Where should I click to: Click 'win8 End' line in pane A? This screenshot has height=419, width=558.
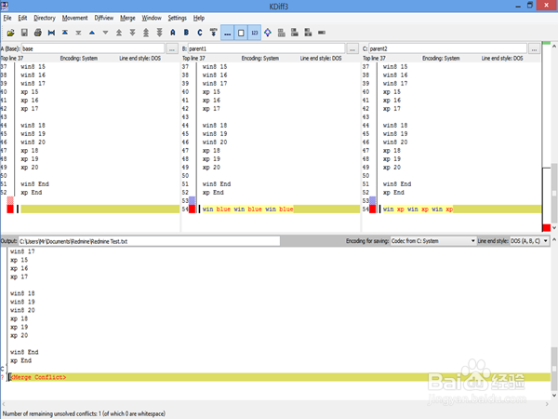pyautogui.click(x=34, y=184)
